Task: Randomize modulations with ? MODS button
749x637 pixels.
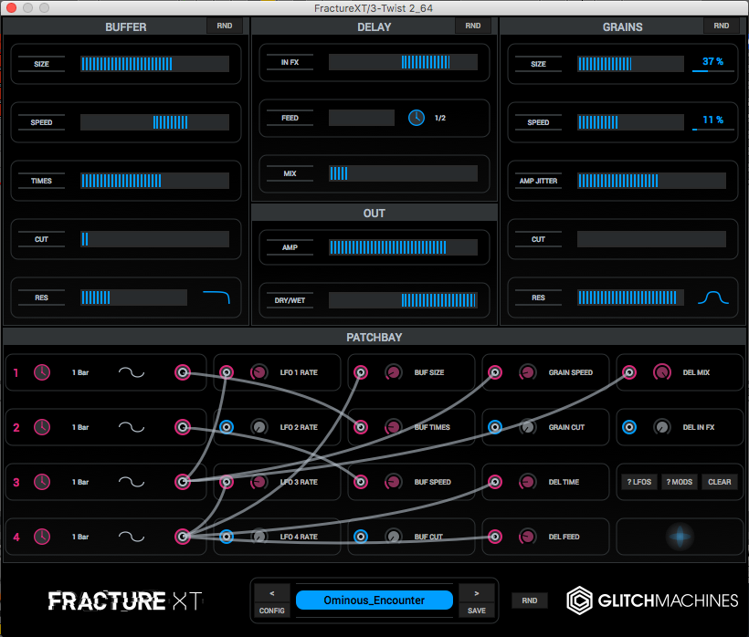Action: click(x=680, y=482)
